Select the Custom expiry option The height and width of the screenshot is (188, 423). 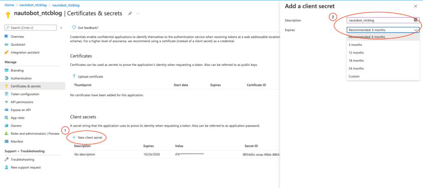383,76
